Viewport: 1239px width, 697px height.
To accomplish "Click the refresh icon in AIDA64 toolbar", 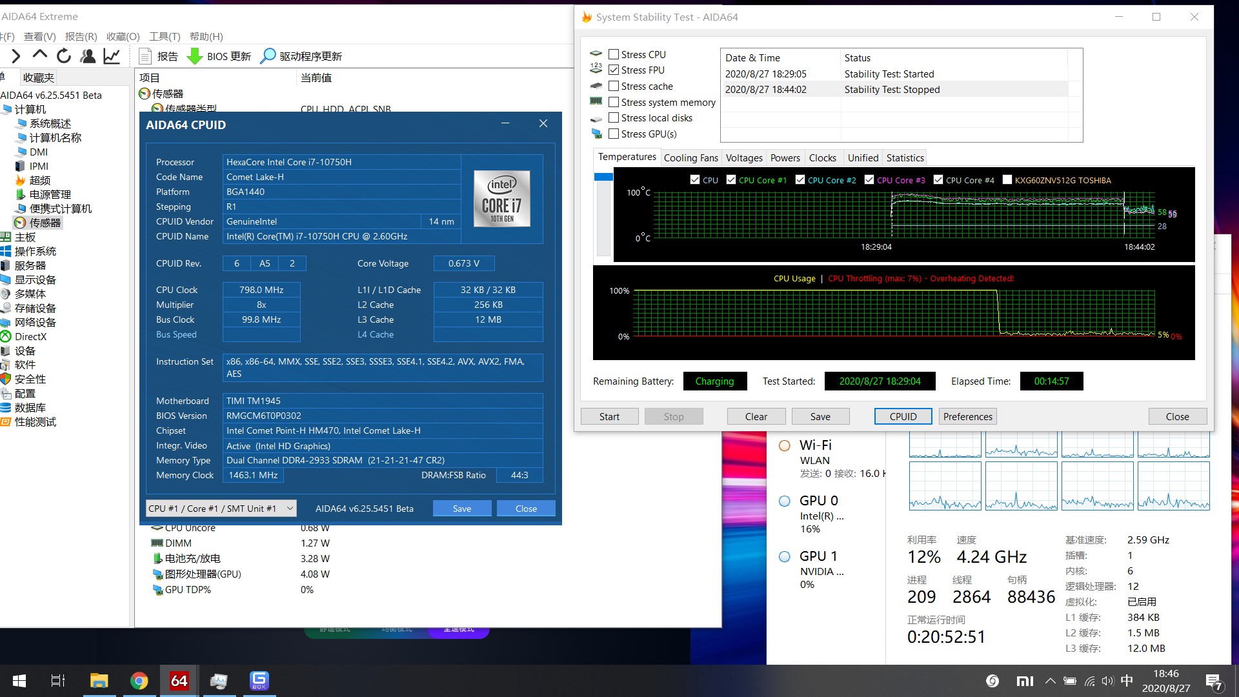I will pos(63,56).
